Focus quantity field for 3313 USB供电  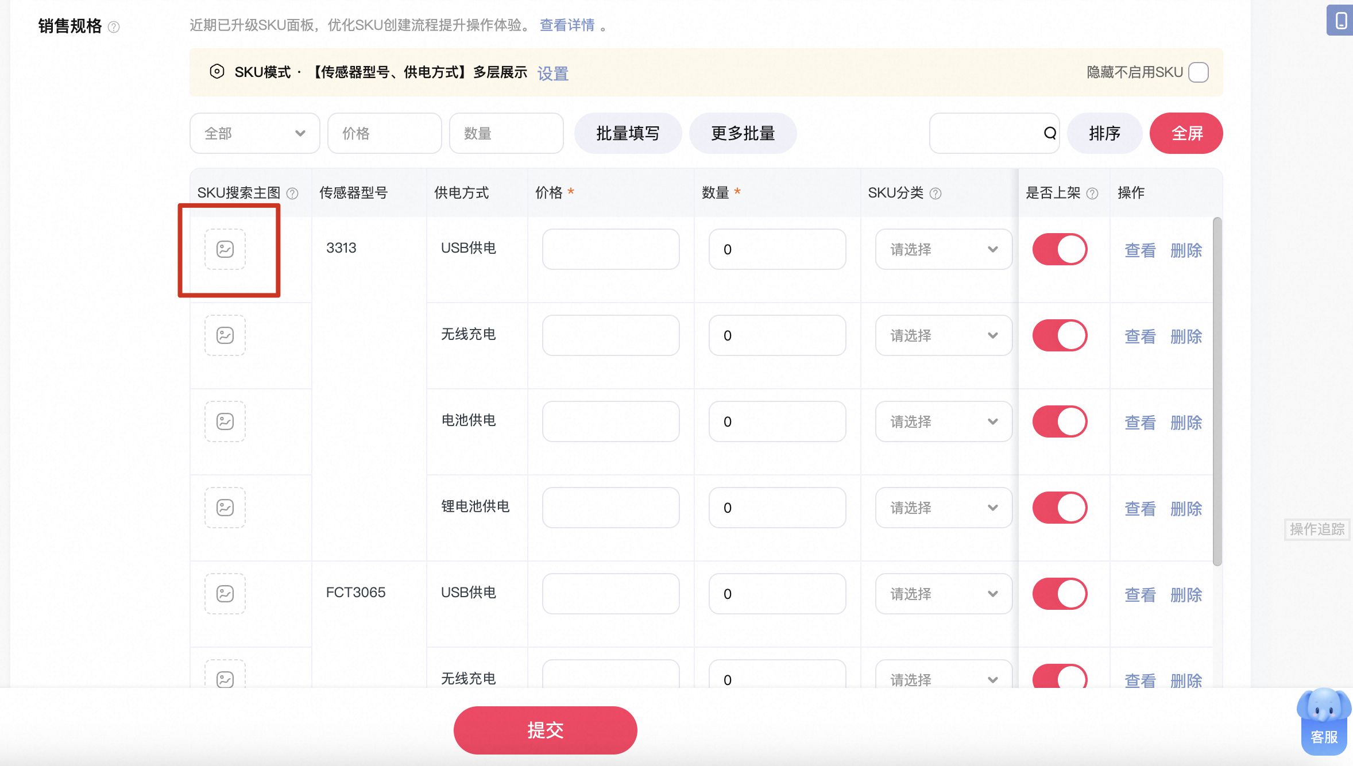click(x=777, y=249)
